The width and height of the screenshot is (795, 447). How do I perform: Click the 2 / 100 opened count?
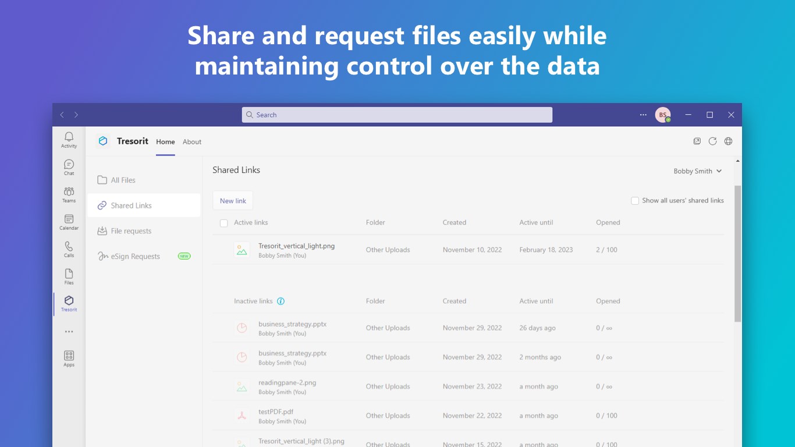click(606, 250)
